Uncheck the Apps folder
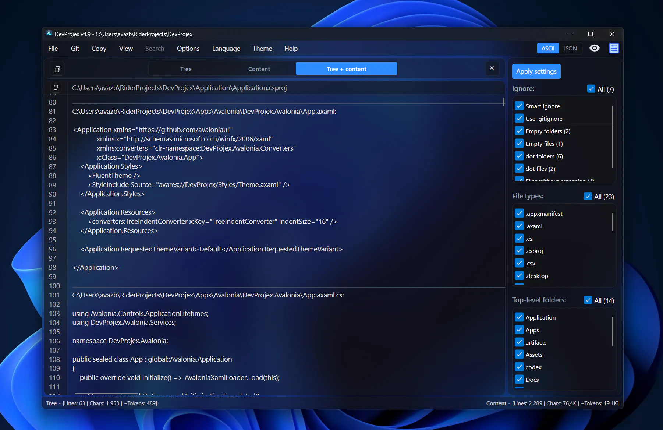 tap(519, 330)
